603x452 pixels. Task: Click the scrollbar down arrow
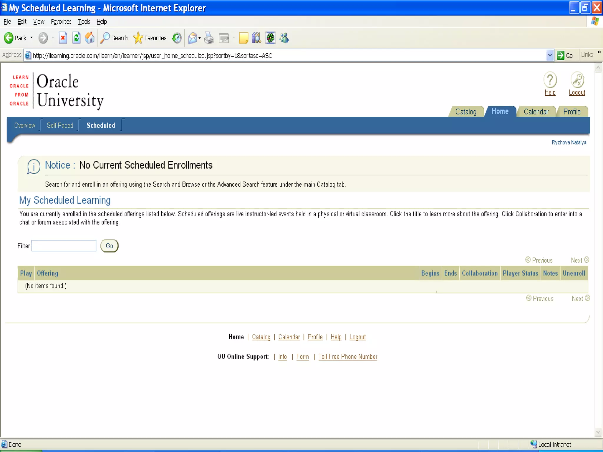(x=598, y=432)
